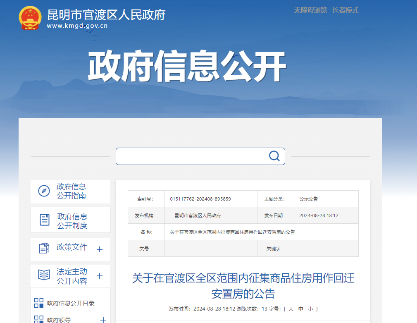Open 政府信息公开目录 in the sidebar
Viewport: 417px width, 323px height.
pyautogui.click(x=71, y=303)
